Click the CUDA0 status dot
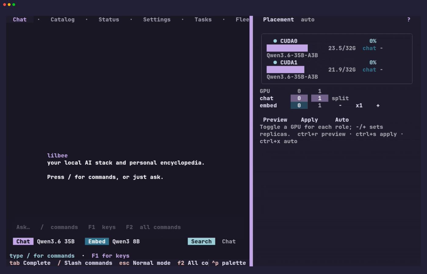This screenshot has height=274, width=427. 275,41
